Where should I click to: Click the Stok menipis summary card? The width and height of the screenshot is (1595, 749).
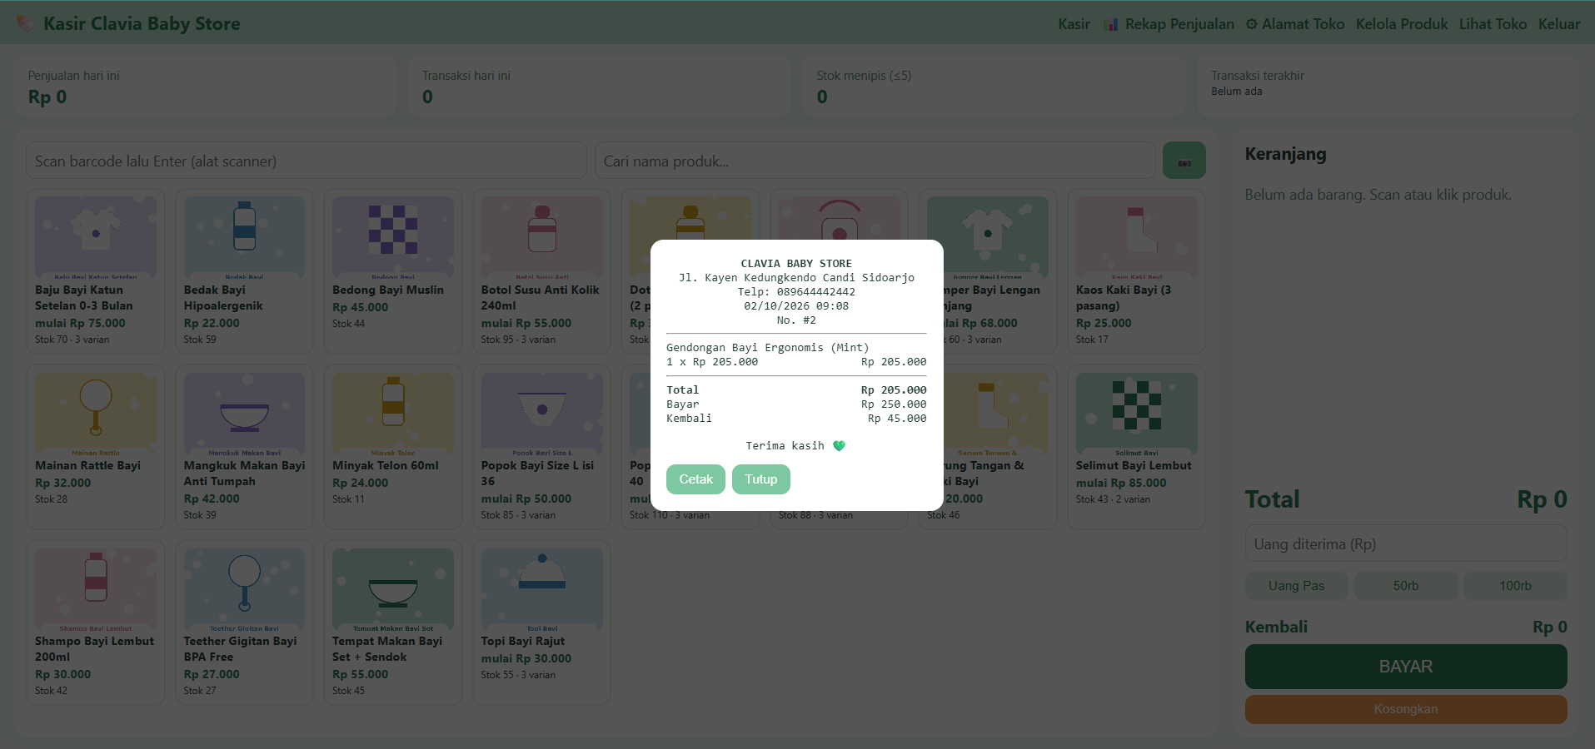click(x=993, y=87)
